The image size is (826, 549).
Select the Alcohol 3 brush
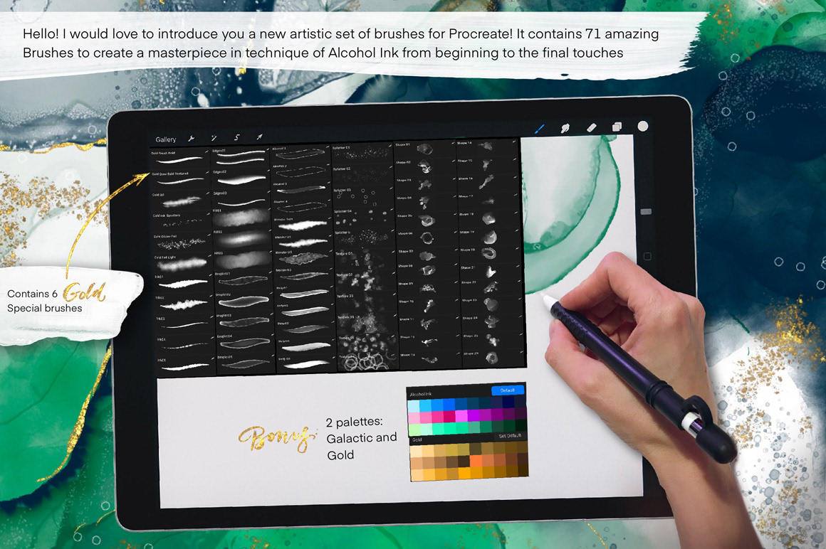(x=300, y=189)
